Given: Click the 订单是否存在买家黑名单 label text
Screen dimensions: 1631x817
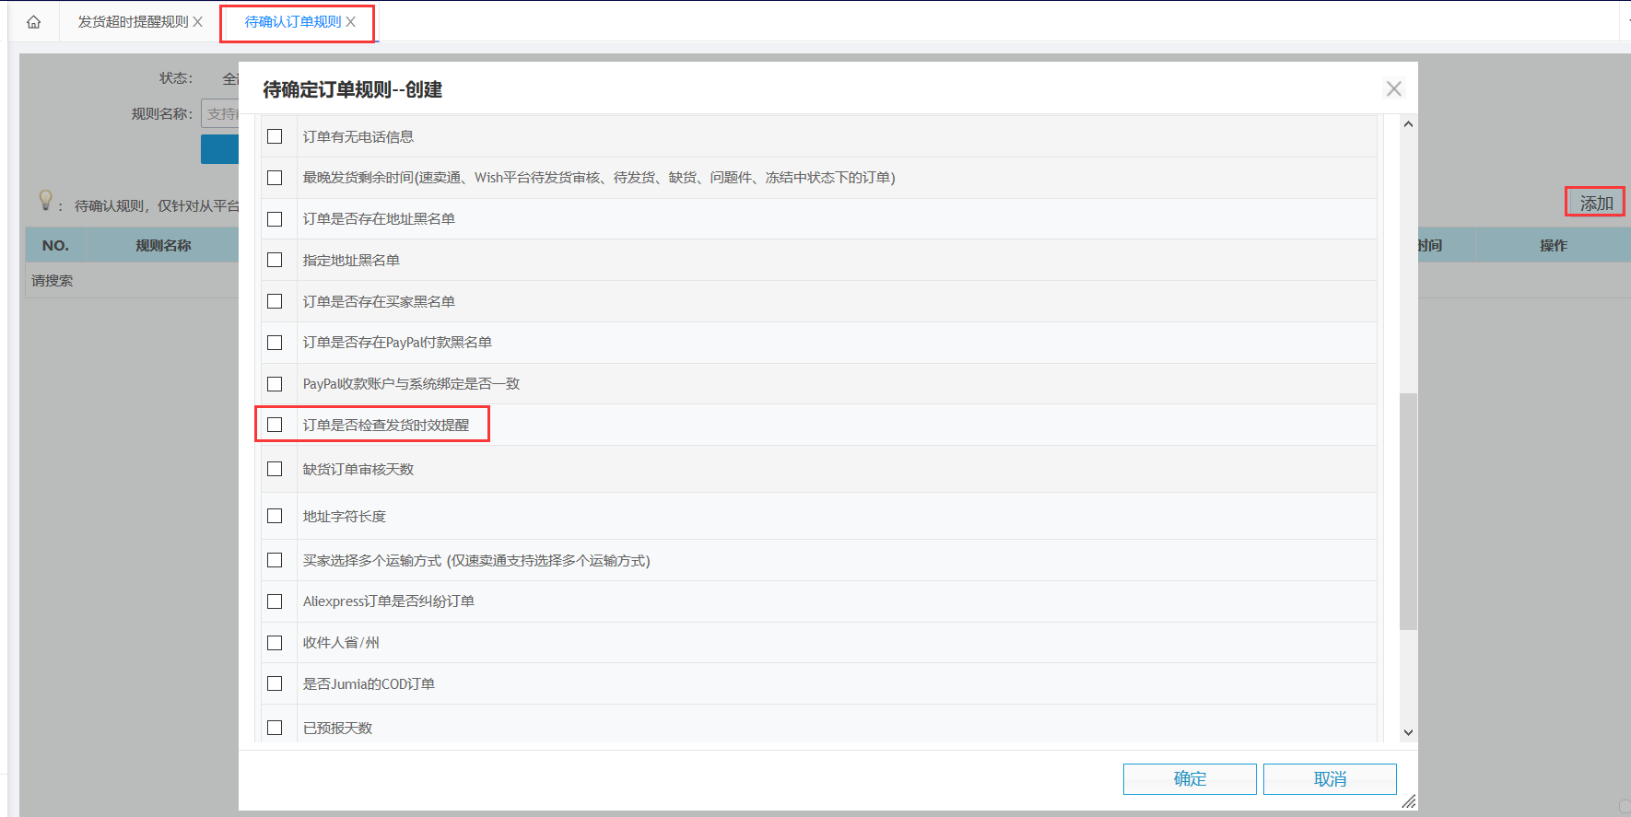Looking at the screenshot, I should pos(379,302).
